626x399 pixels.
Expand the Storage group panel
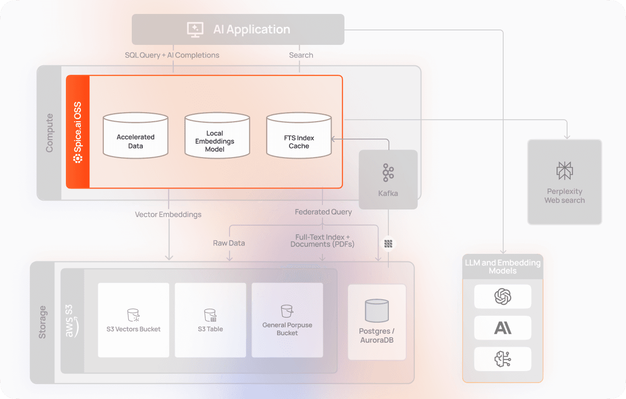(x=43, y=322)
